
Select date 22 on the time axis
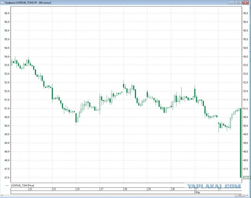(x=30, y=189)
